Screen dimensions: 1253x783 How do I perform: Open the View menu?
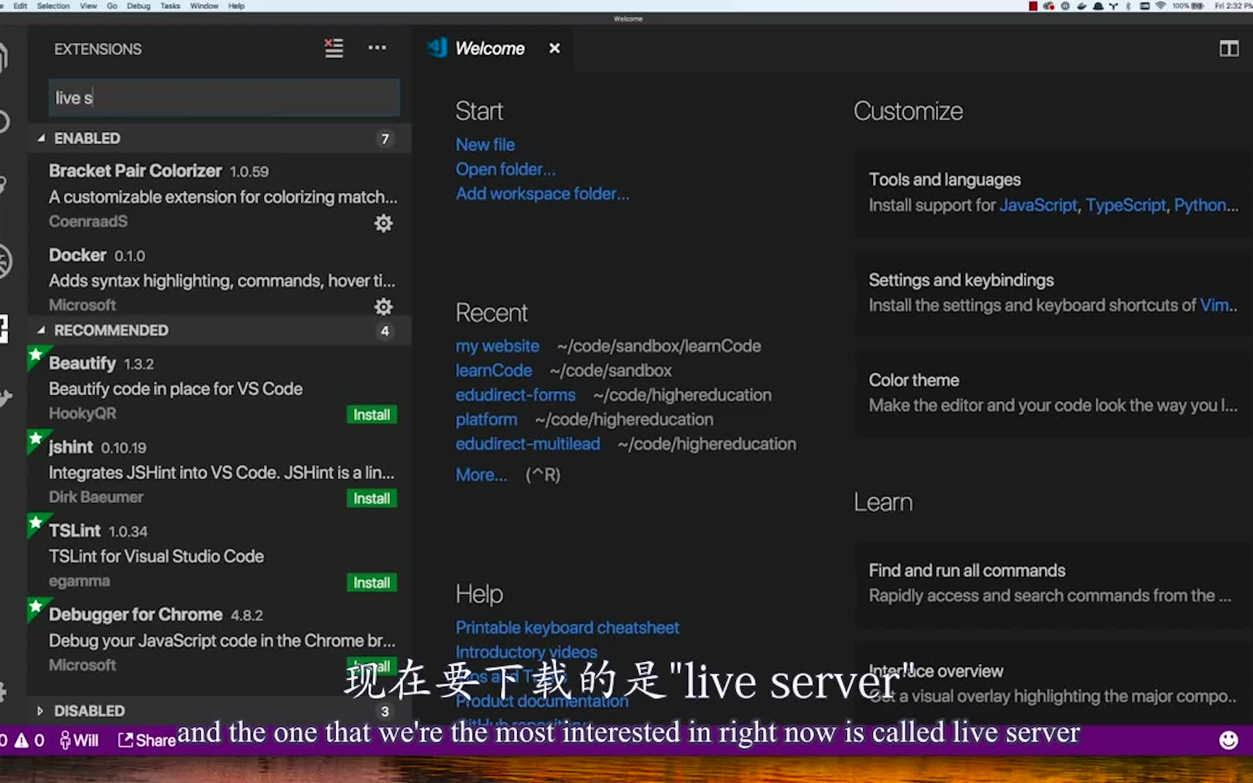click(x=88, y=6)
